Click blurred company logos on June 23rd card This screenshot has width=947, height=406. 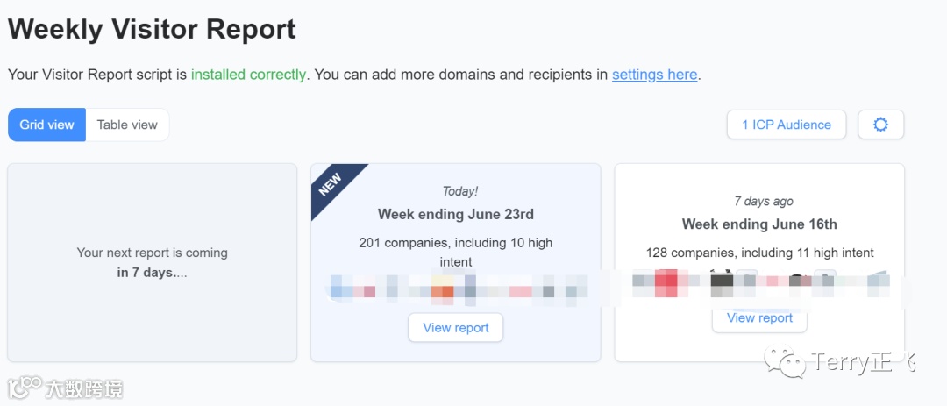coord(456,288)
